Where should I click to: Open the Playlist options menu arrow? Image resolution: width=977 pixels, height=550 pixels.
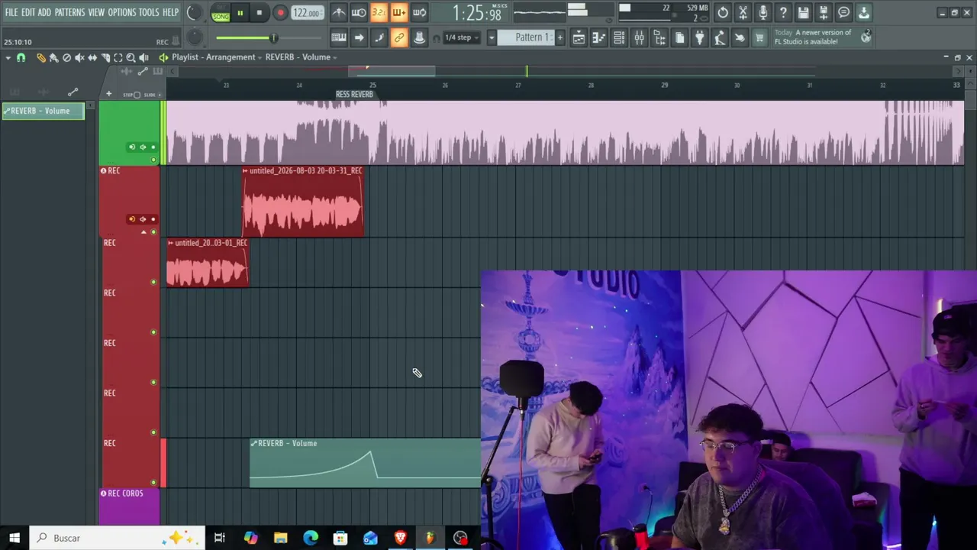[8, 57]
